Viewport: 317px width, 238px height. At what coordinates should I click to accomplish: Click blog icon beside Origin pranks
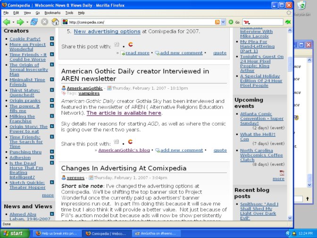coord(52,100)
